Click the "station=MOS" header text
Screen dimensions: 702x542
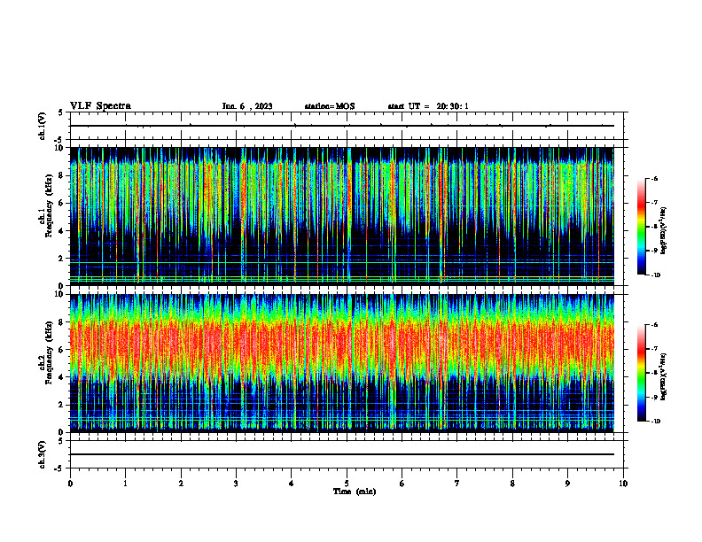[330, 106]
